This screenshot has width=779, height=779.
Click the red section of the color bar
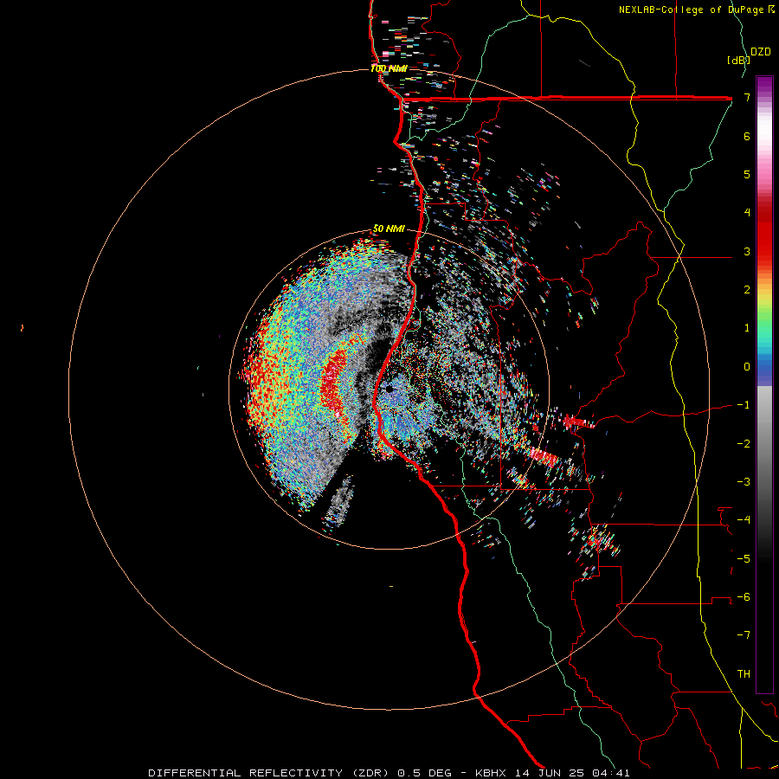tap(764, 229)
